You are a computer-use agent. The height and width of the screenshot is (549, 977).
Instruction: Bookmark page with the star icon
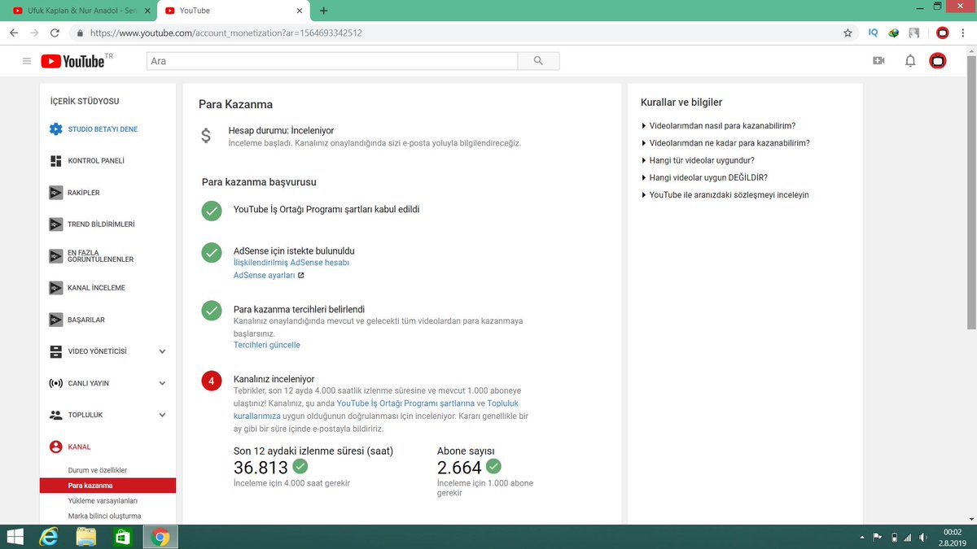point(848,33)
